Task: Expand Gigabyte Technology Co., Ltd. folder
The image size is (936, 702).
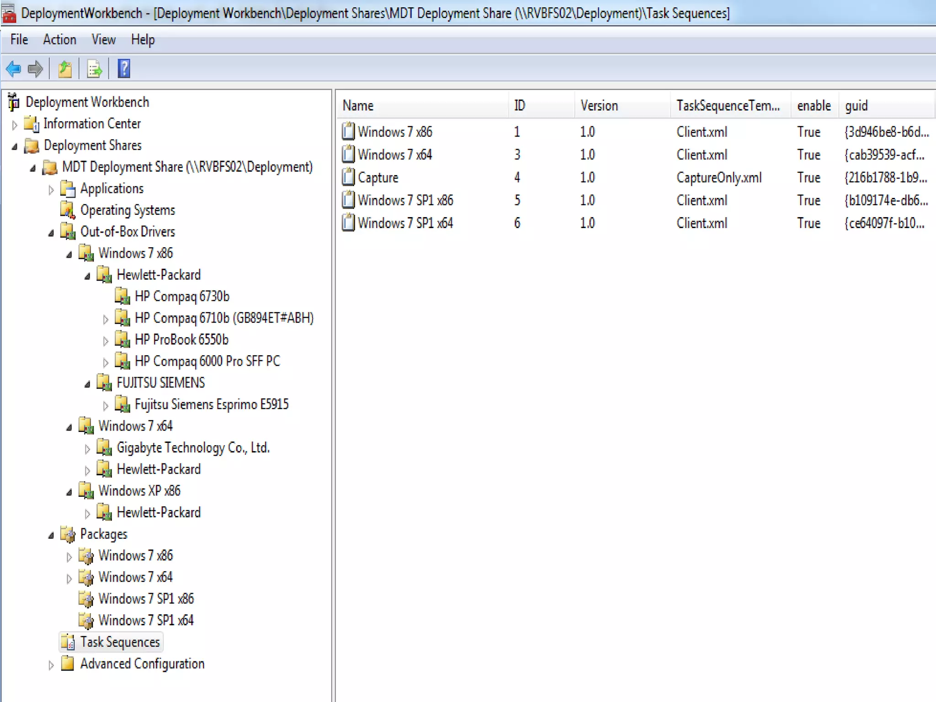Action: pyautogui.click(x=87, y=449)
